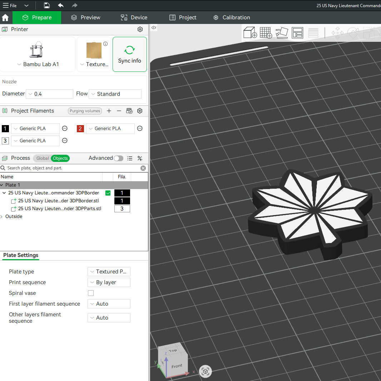
Task: Collapse the sidebar with arrows icon
Action: click(x=154, y=28)
